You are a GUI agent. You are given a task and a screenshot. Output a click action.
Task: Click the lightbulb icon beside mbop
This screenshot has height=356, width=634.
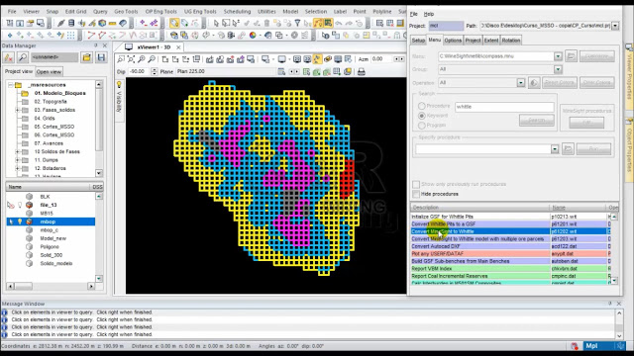point(20,222)
